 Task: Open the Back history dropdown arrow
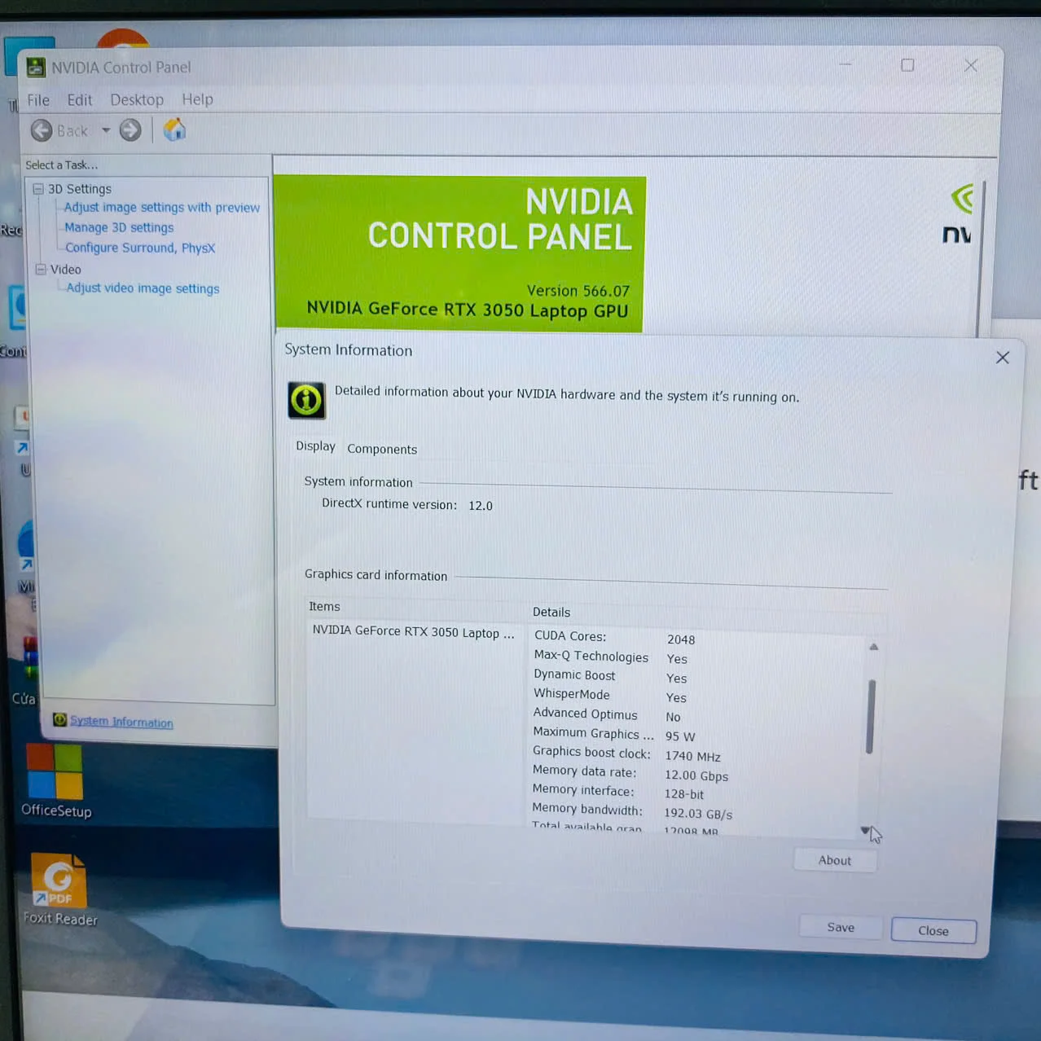coord(106,130)
